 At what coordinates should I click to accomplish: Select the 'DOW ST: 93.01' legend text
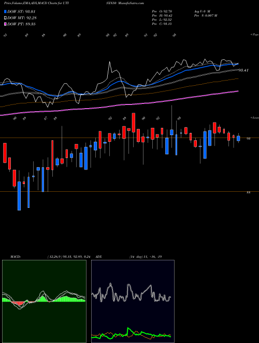click(x=21, y=11)
